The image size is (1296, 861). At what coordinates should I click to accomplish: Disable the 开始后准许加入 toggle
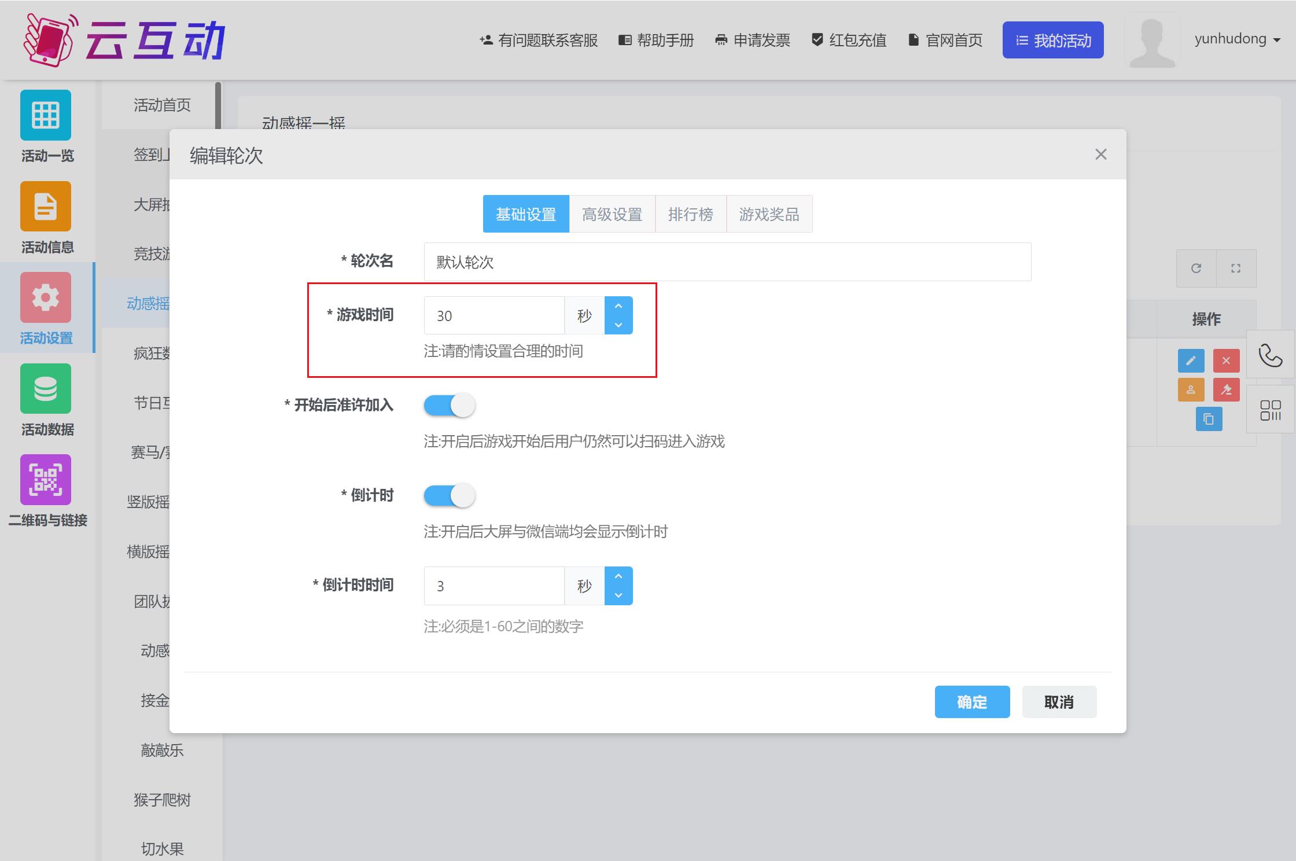[449, 406]
